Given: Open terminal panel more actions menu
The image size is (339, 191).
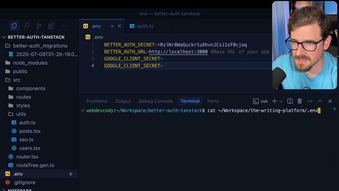Looking at the screenshot, I should 310,101.
